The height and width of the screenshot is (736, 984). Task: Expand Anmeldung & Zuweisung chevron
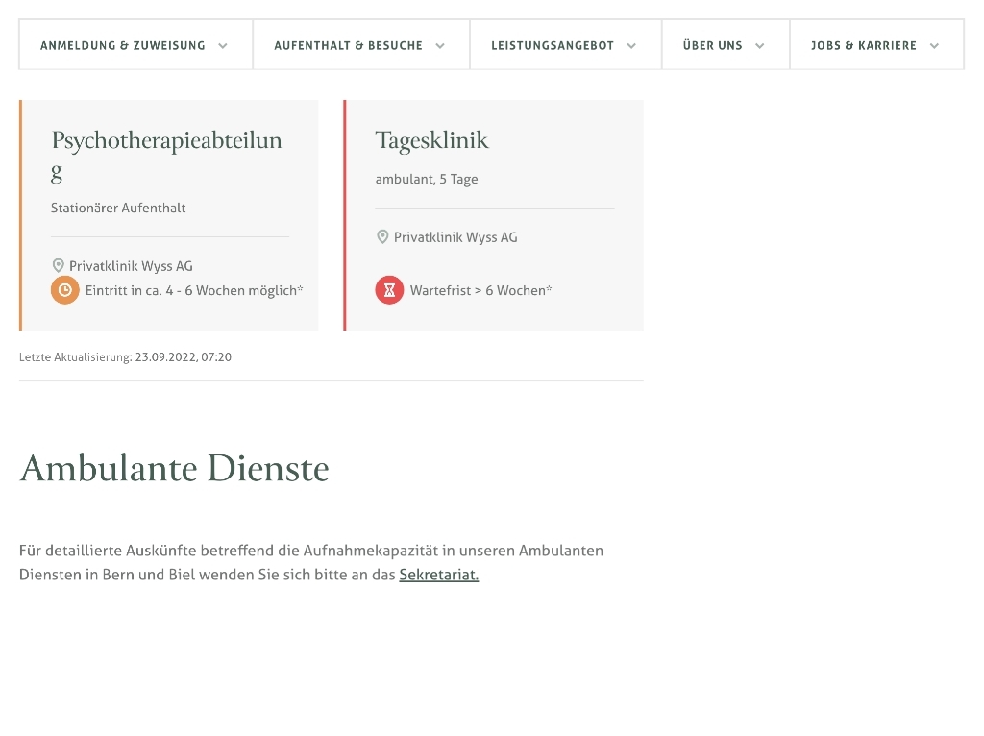223,45
